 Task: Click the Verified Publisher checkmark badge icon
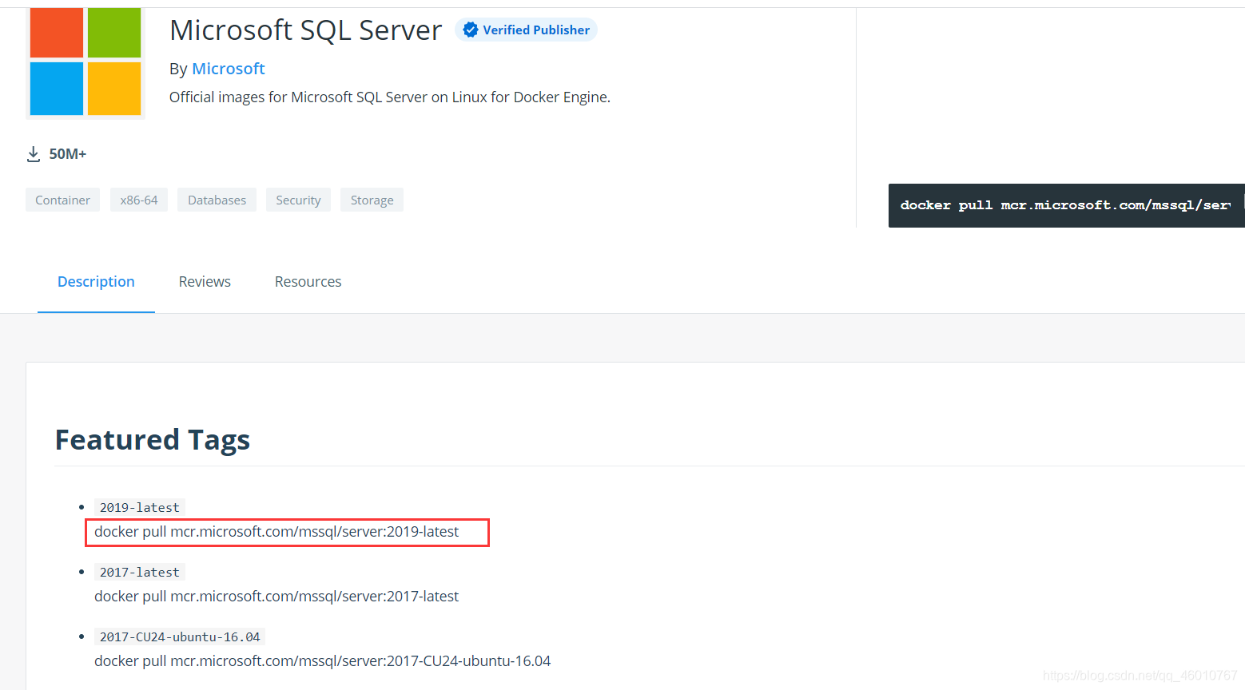pos(471,30)
